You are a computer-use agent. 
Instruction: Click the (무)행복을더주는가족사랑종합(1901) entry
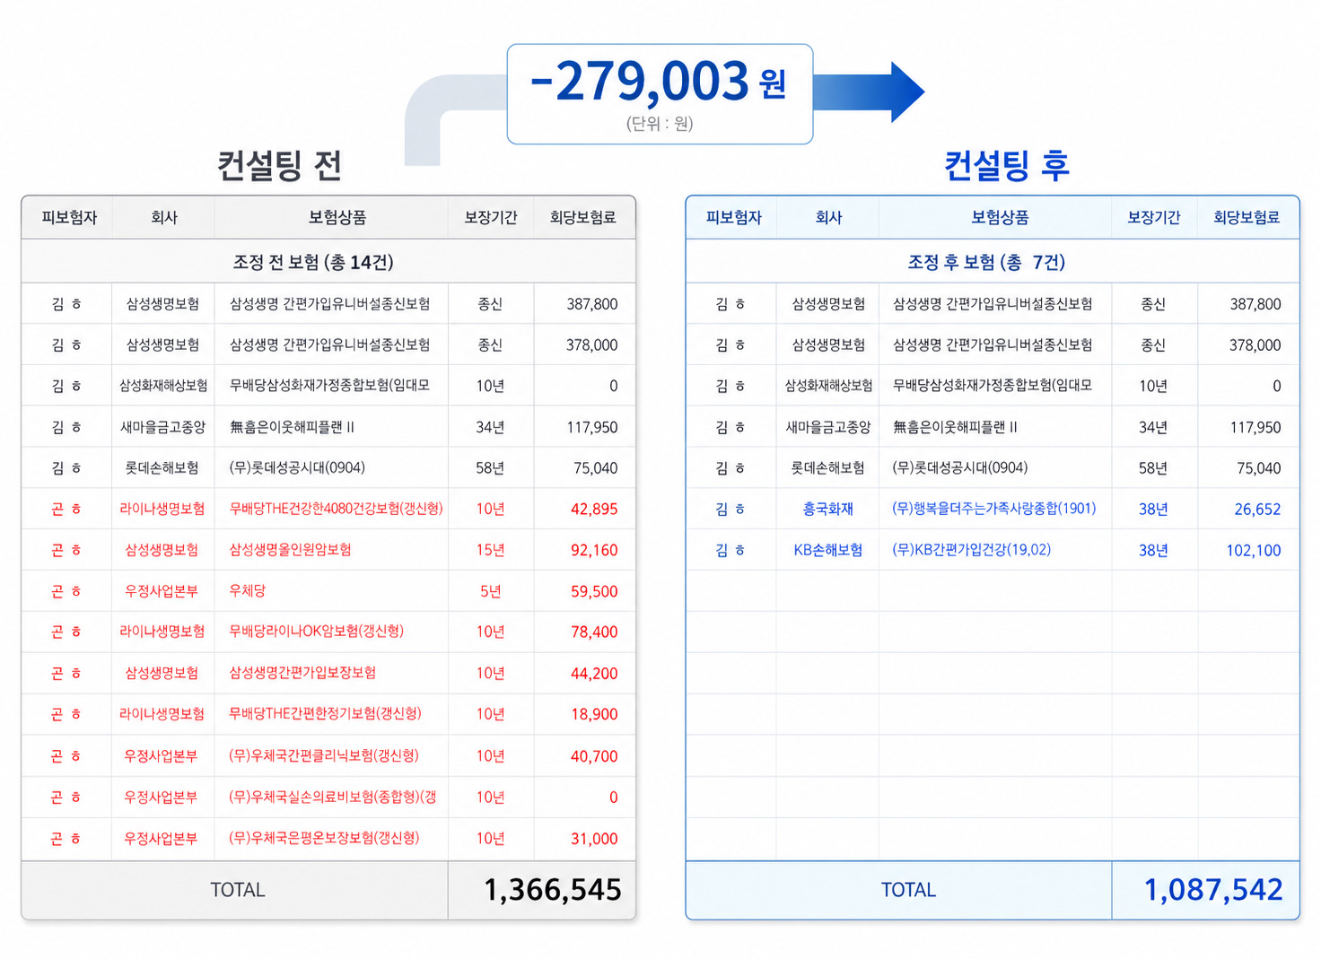994,509
